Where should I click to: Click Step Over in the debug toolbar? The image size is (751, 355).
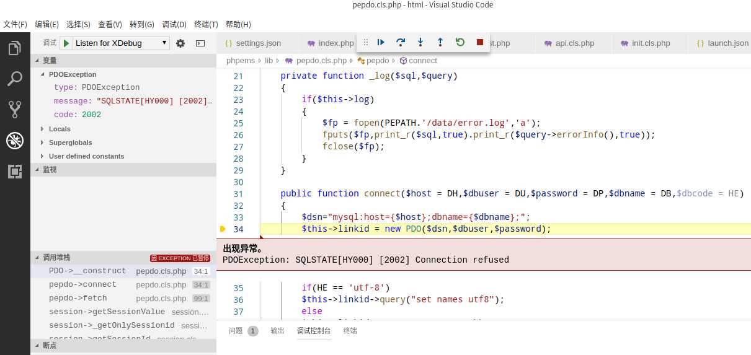pos(401,42)
